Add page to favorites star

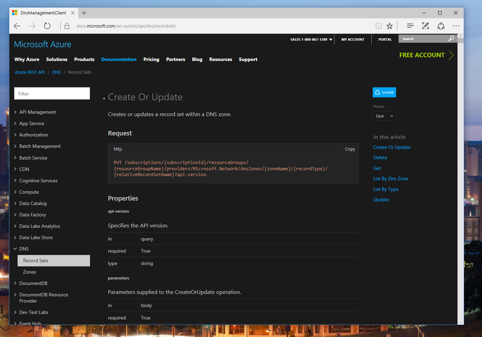click(390, 26)
